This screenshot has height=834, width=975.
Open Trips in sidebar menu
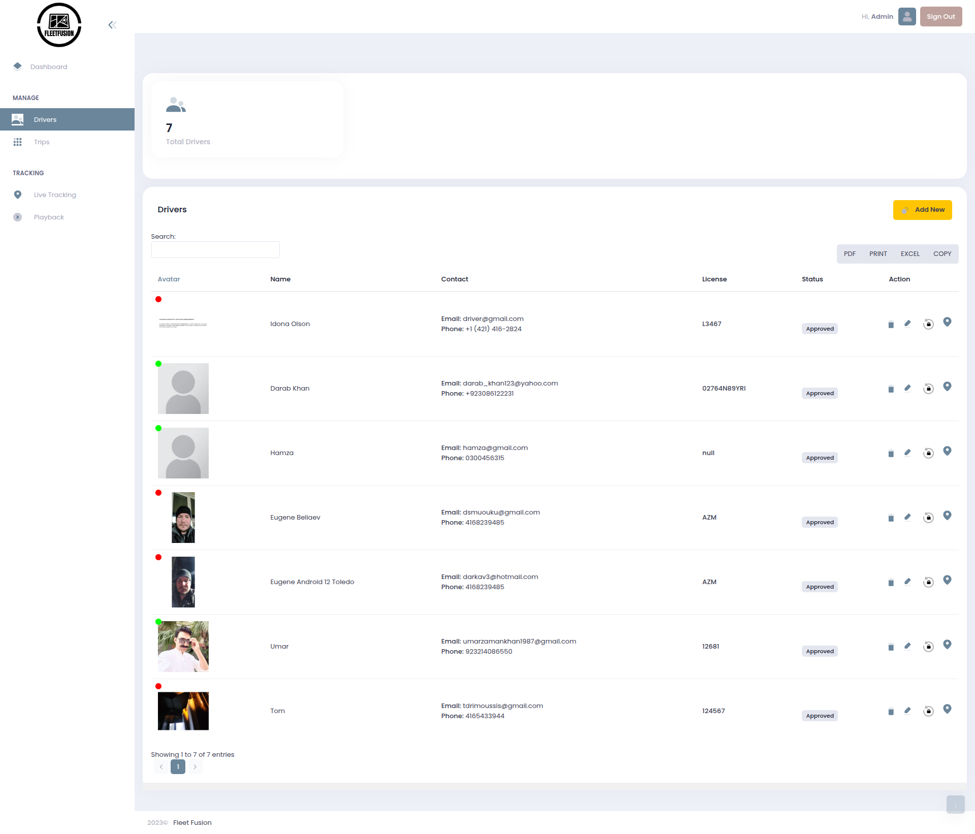(42, 142)
